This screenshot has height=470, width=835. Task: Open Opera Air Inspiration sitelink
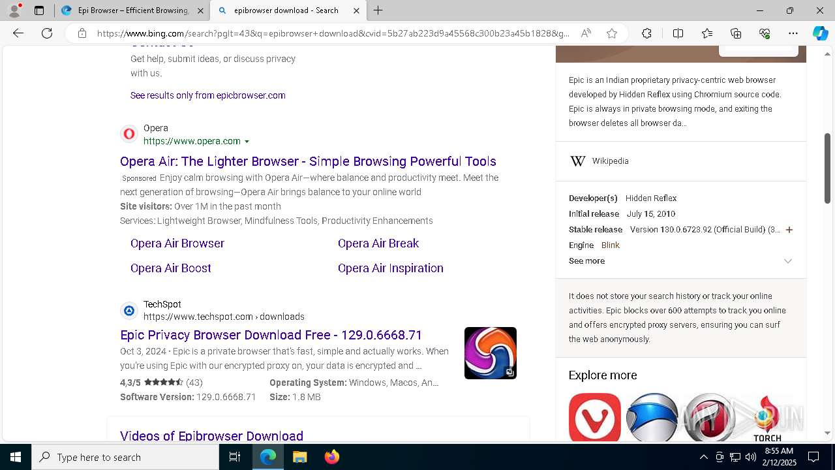point(391,268)
